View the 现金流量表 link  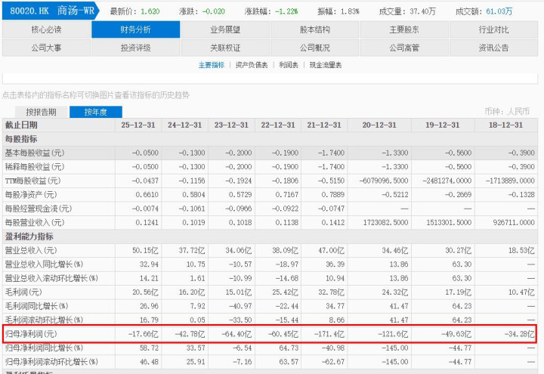(325, 65)
